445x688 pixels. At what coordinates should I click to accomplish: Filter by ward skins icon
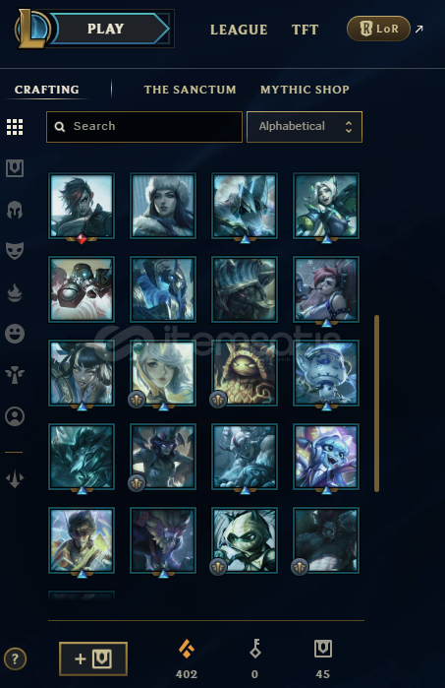[x=15, y=375]
